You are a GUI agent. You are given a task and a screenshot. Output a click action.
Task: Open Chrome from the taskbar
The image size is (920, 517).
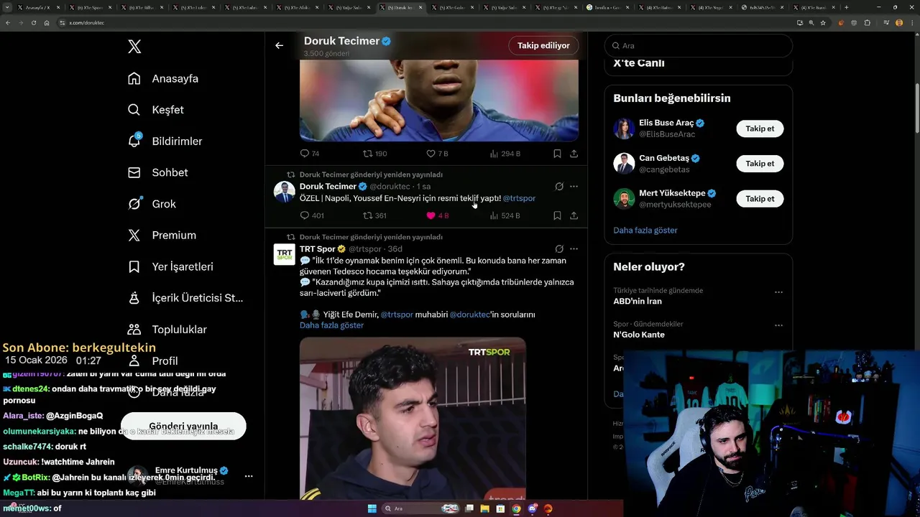pyautogui.click(x=516, y=508)
